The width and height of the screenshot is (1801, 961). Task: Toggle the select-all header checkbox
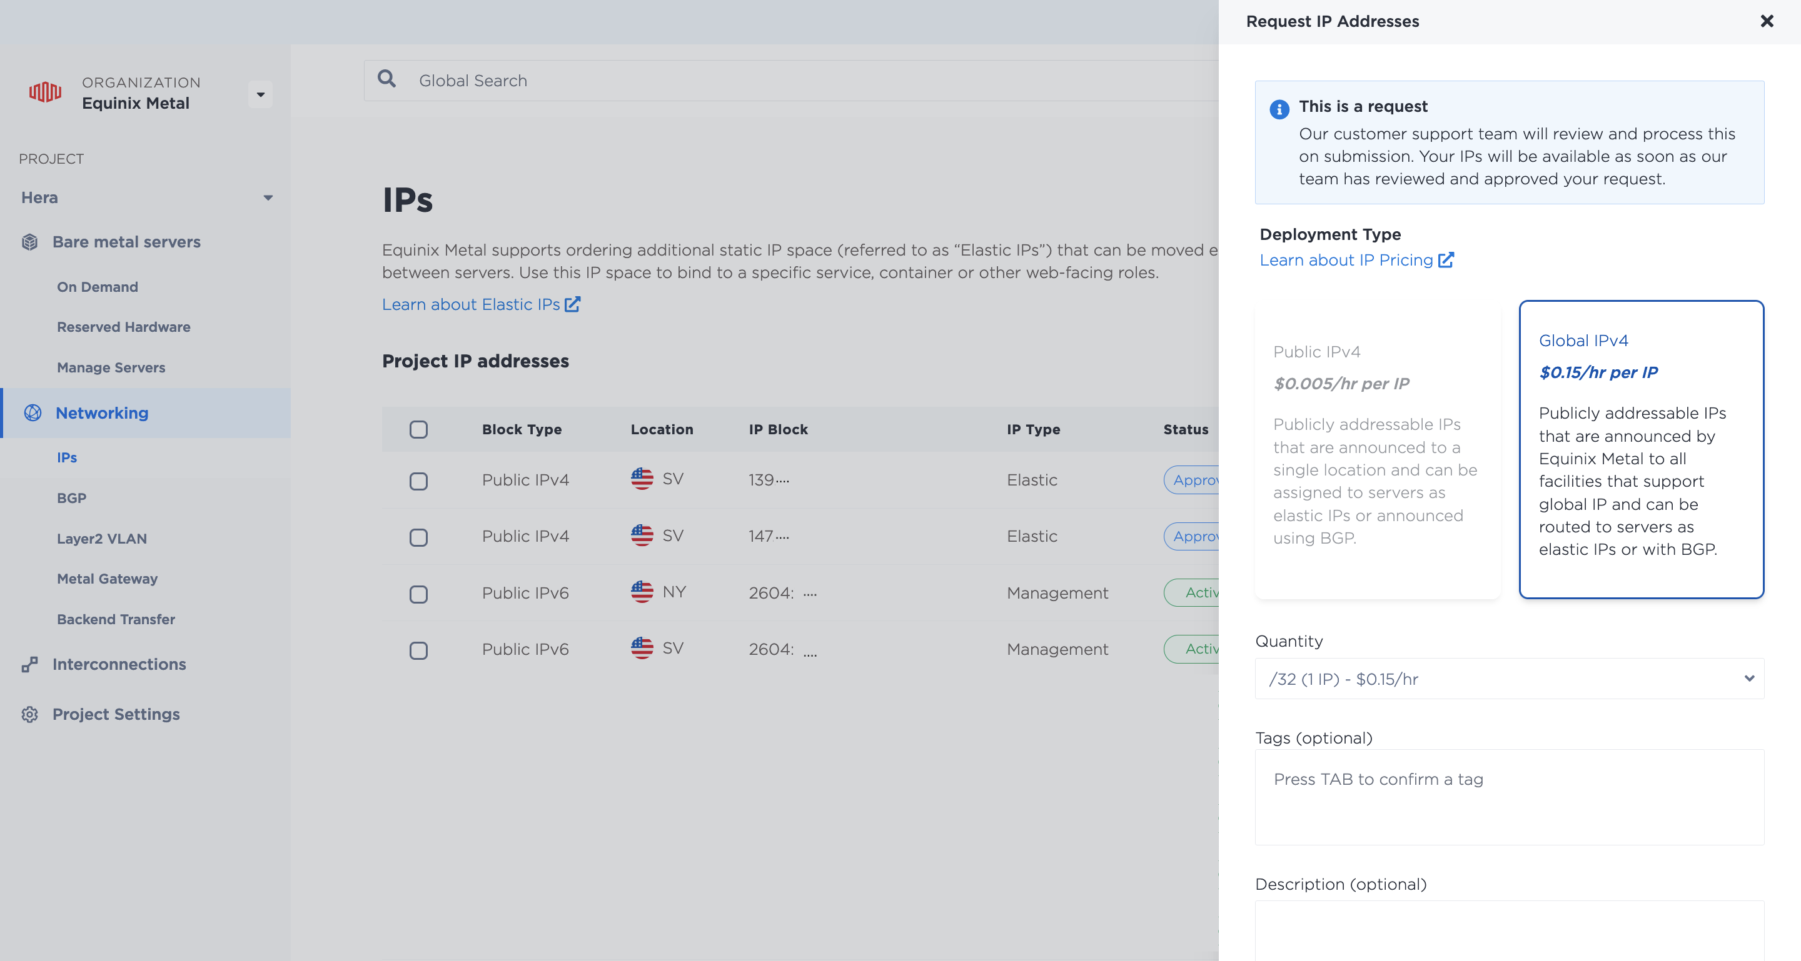(x=419, y=429)
